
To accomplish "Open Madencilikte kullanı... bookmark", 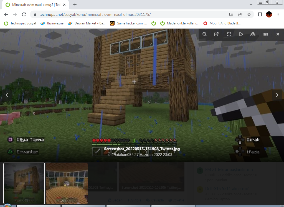I will [x=179, y=23].
